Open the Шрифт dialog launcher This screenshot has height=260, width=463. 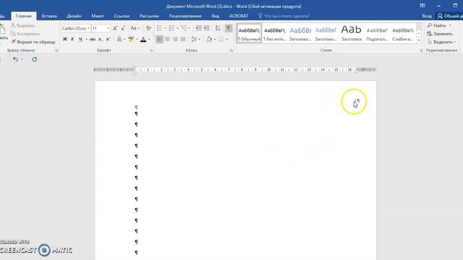(151, 51)
